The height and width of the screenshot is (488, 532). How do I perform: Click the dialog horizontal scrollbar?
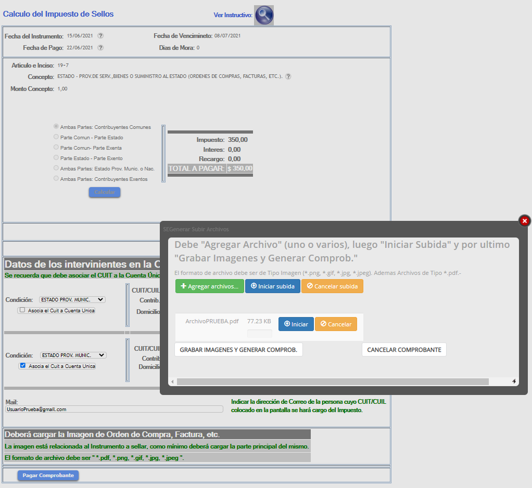click(333, 381)
